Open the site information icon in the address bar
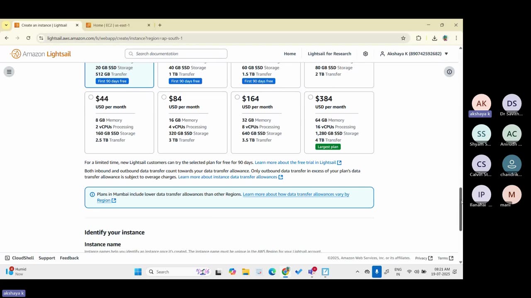The image size is (531, 298). coord(41,38)
